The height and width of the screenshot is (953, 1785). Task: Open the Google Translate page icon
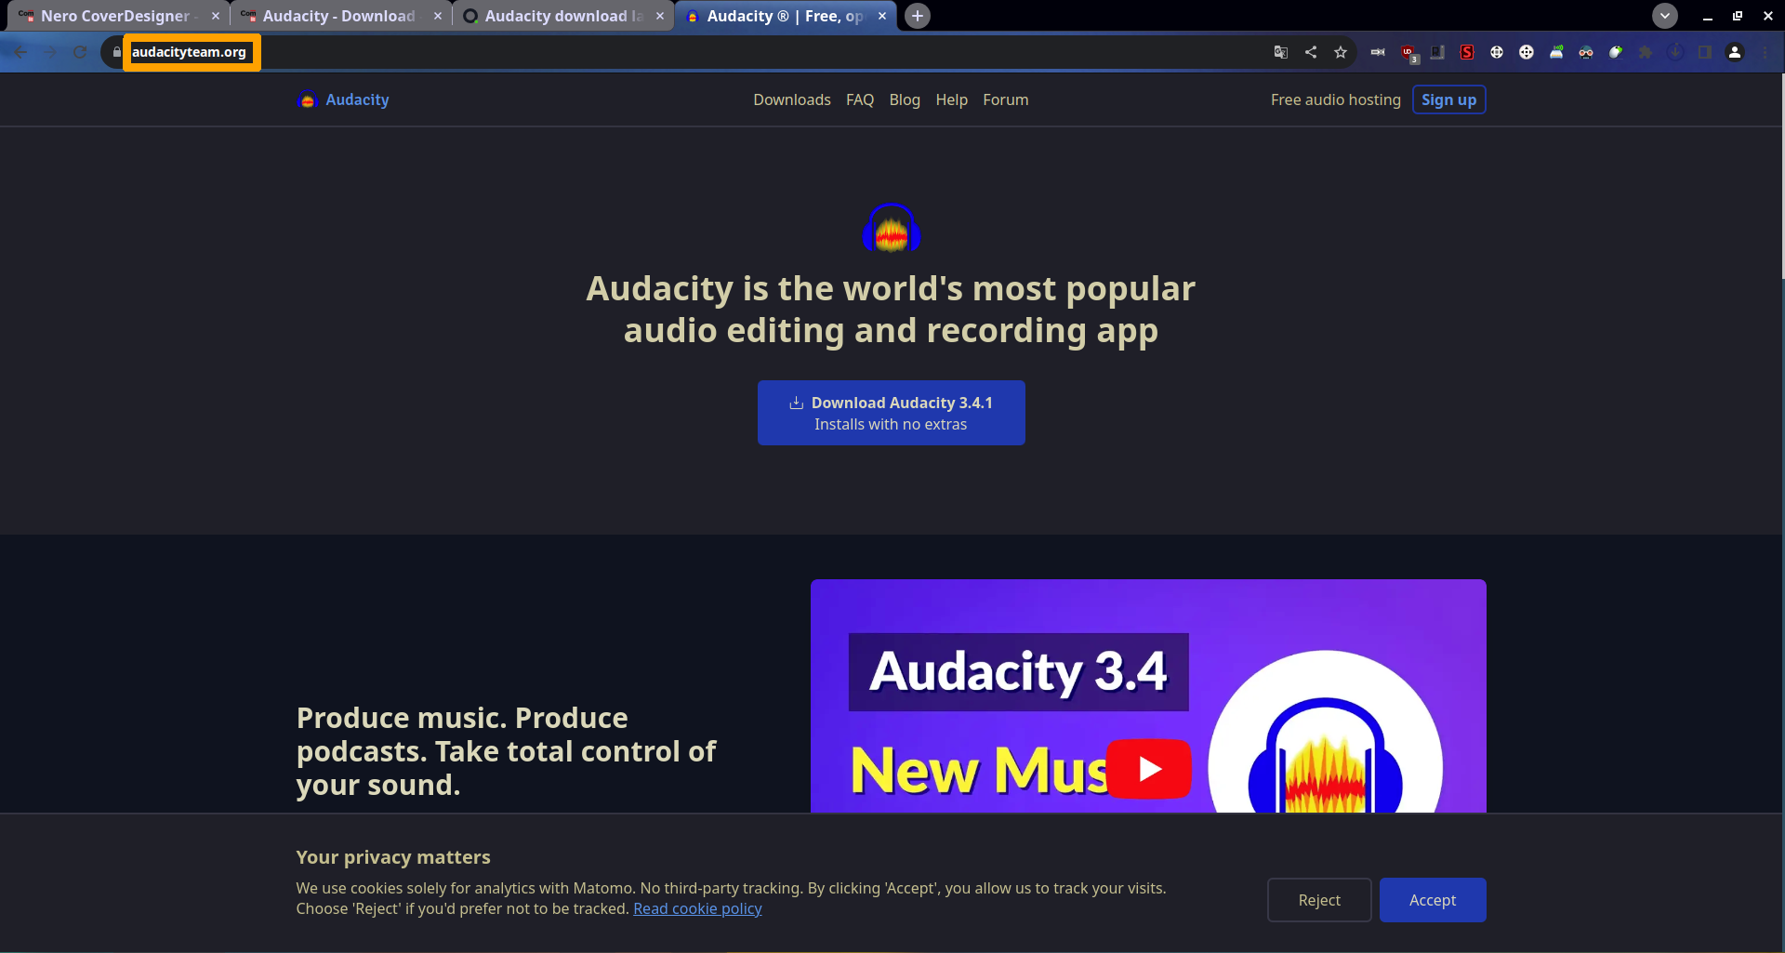(x=1281, y=52)
